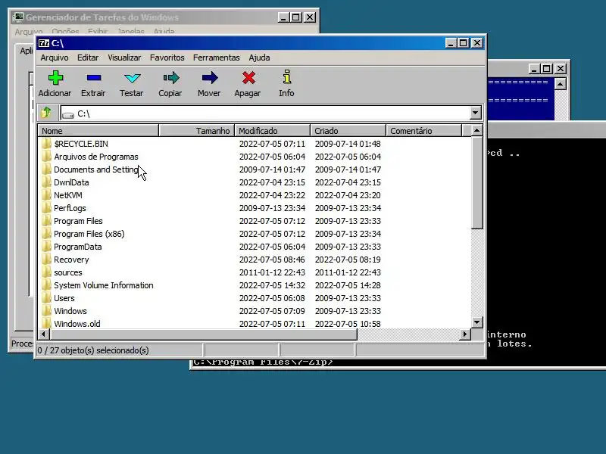Screen dimensions: 606x454
Task: Select the Testar checkmark icon
Action: (x=132, y=78)
